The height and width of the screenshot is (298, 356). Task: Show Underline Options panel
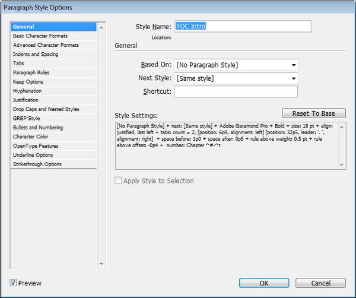(x=53, y=155)
